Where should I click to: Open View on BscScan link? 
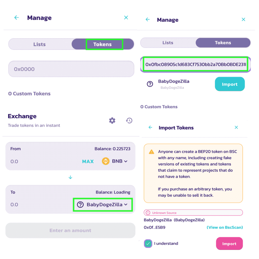pos(224,227)
